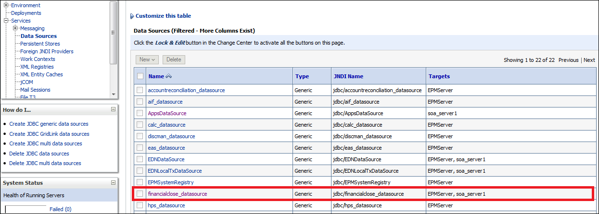Check the financialclose_datasource row checkbox
599x214 pixels.
(x=140, y=194)
